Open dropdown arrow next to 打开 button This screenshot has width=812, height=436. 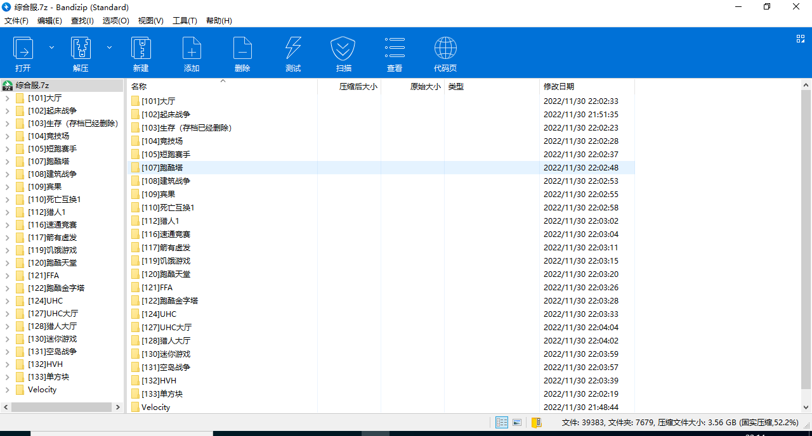[52, 48]
